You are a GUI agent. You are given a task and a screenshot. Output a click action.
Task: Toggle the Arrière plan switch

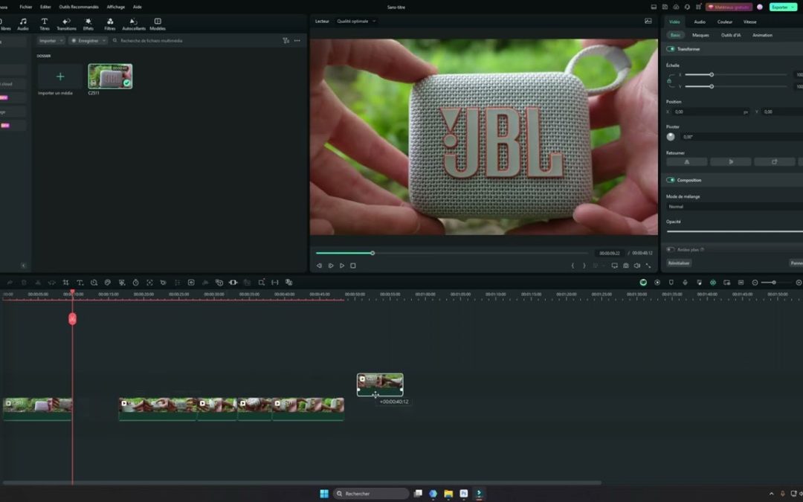click(671, 249)
